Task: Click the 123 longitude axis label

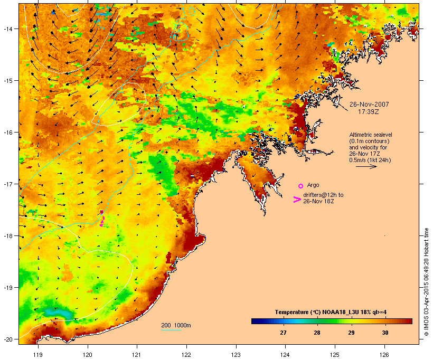Action: click(x=236, y=355)
